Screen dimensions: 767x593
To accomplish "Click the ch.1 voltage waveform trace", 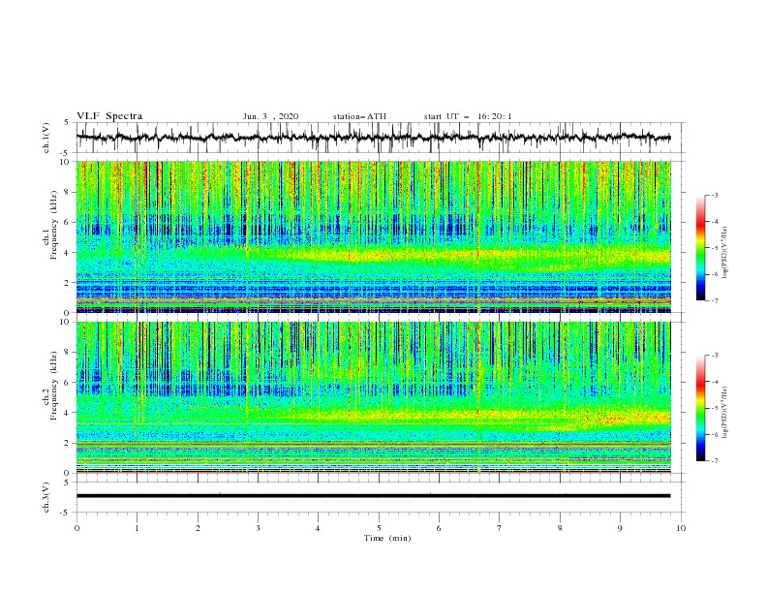I will click(373, 138).
